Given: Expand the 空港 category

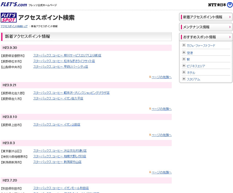Looking at the screenshot, I should click(x=184, y=52).
